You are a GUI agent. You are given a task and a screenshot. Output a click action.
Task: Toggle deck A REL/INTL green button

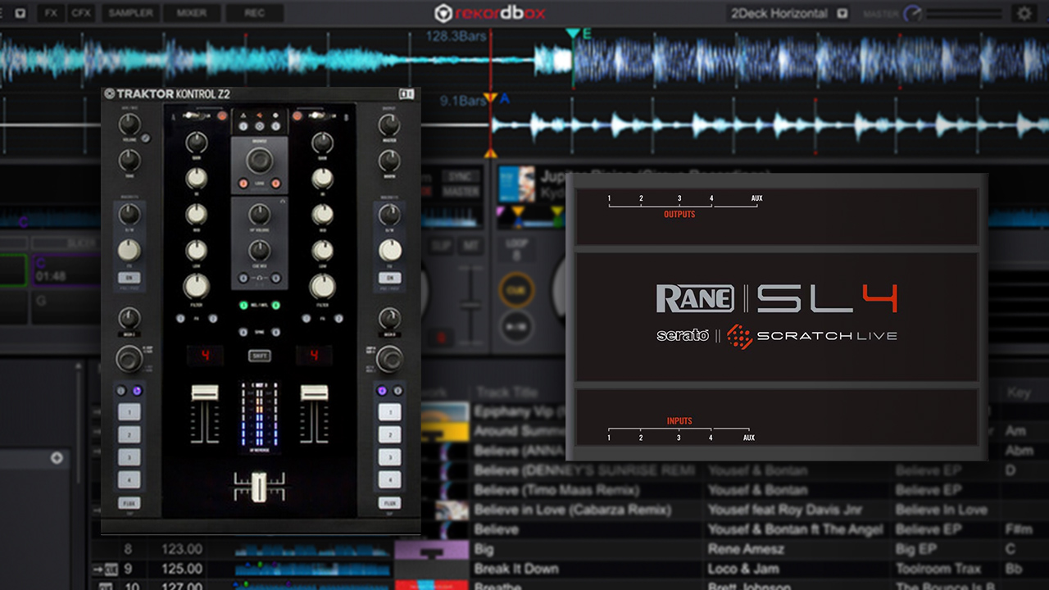(x=243, y=306)
